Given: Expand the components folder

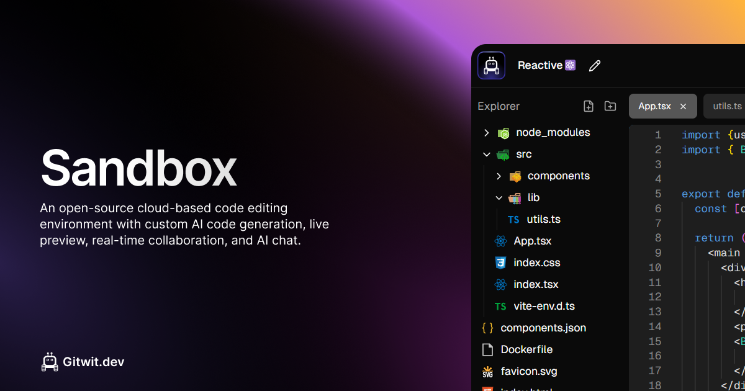Looking at the screenshot, I should 498,176.
